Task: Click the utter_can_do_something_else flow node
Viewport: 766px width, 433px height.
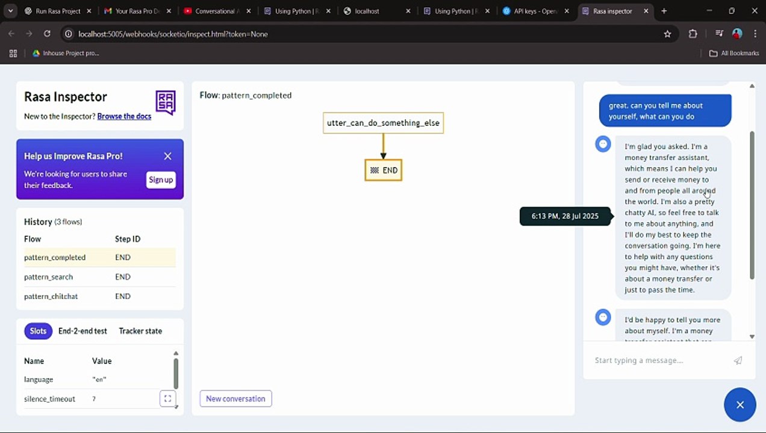Action: [383, 123]
